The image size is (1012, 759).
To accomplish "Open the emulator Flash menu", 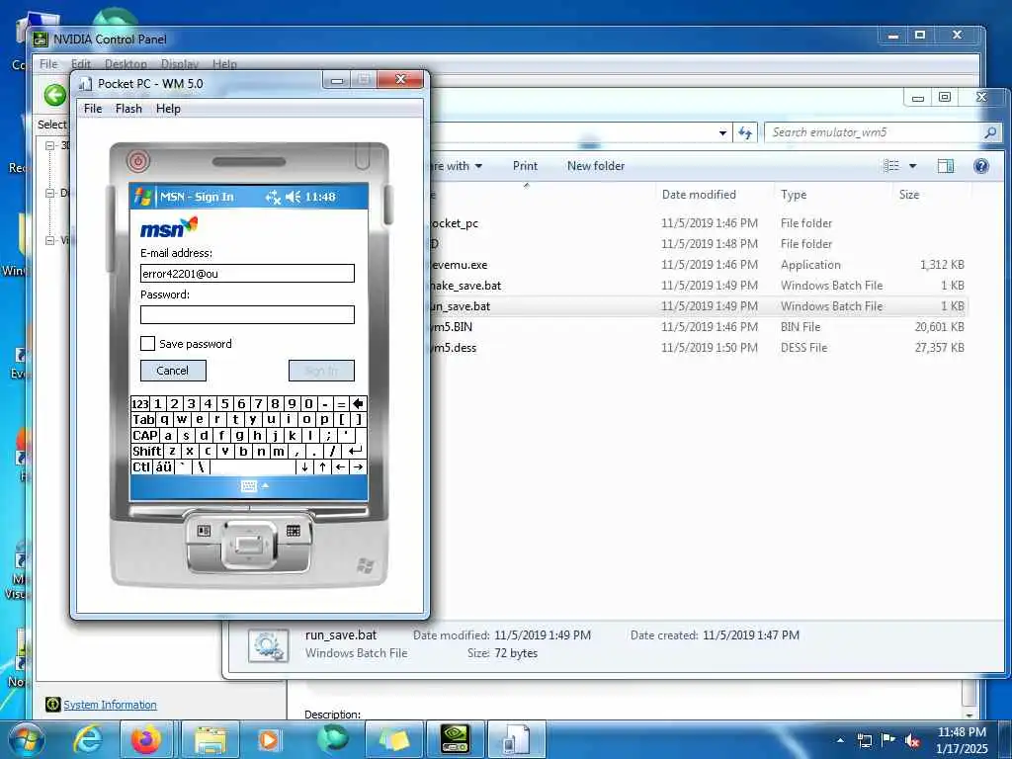I will pos(128,109).
